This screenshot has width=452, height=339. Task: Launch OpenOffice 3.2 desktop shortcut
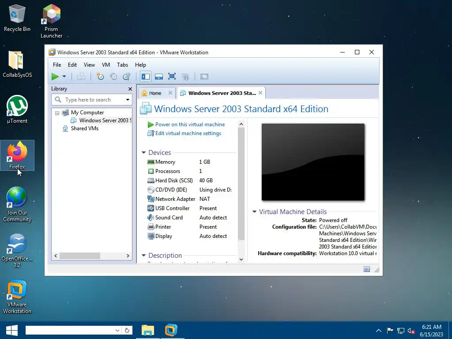pyautogui.click(x=17, y=251)
